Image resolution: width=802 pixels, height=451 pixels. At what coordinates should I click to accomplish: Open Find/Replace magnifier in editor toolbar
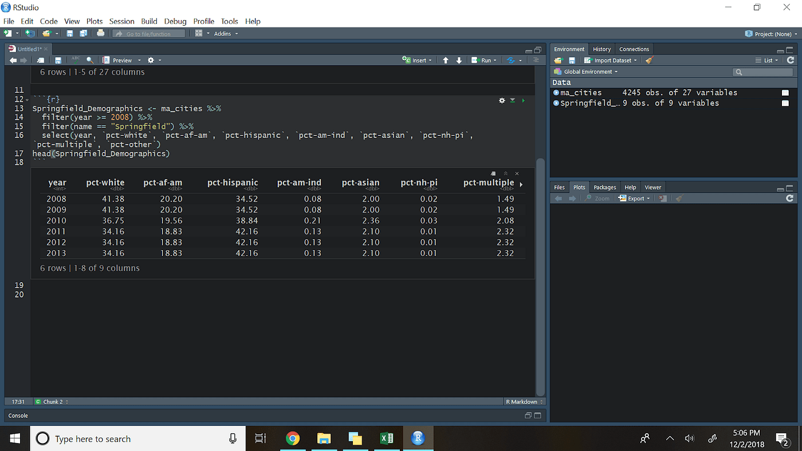(90, 60)
